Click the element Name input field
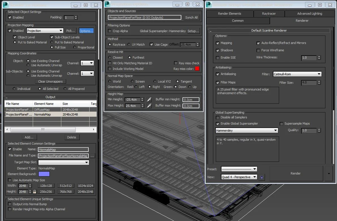337x221 pixels. 63,150
